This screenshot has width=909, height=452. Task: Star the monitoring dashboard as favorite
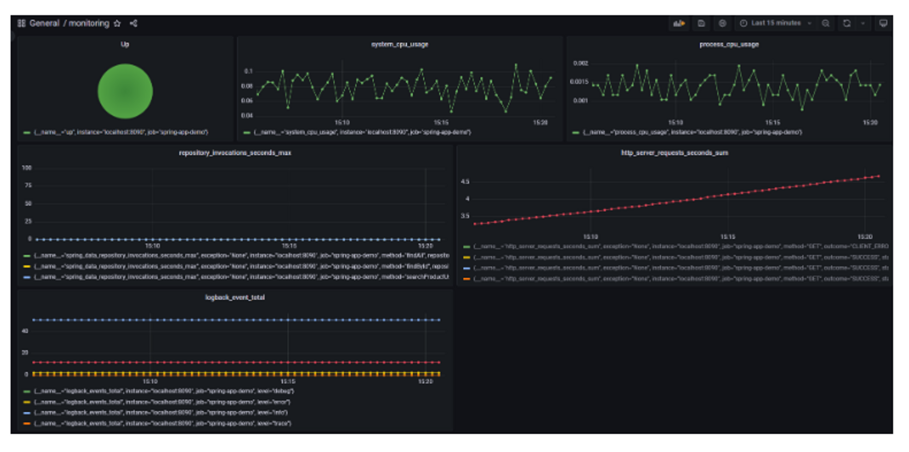(x=118, y=23)
